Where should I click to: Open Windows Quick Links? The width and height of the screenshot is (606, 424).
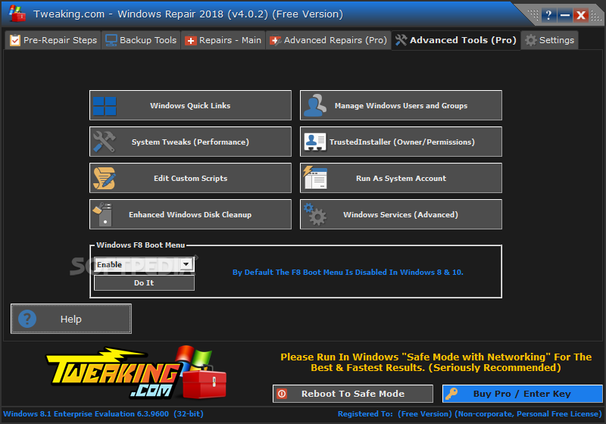191,105
